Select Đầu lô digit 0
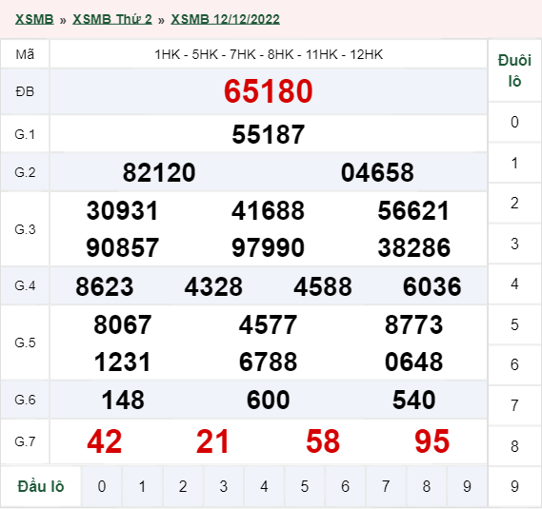This screenshot has width=542, height=509. coord(102,486)
